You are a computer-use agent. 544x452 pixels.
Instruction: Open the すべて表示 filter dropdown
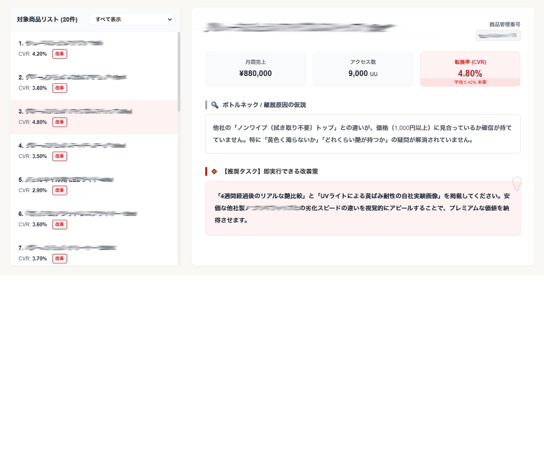click(132, 20)
